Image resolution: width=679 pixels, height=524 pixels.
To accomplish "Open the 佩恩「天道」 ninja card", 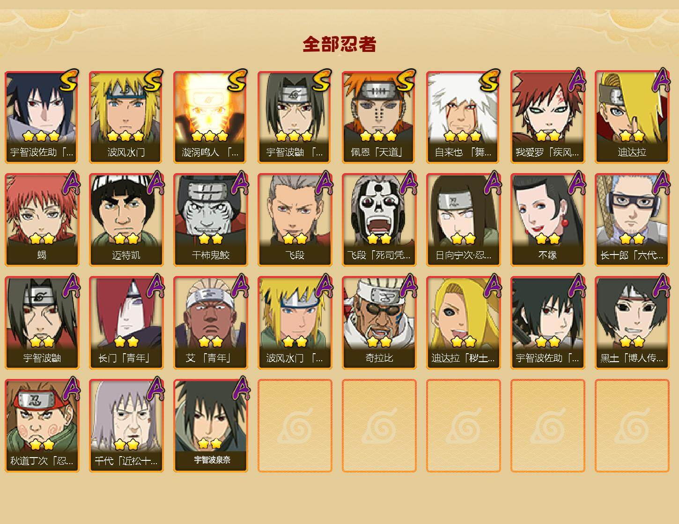I will pyautogui.click(x=379, y=117).
